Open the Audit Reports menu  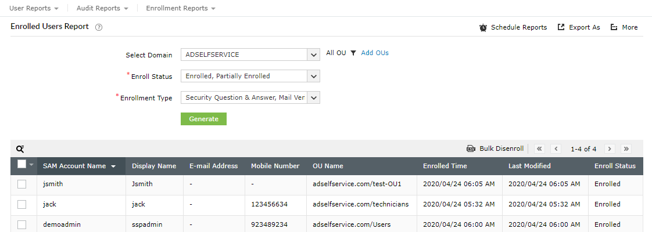(x=102, y=9)
